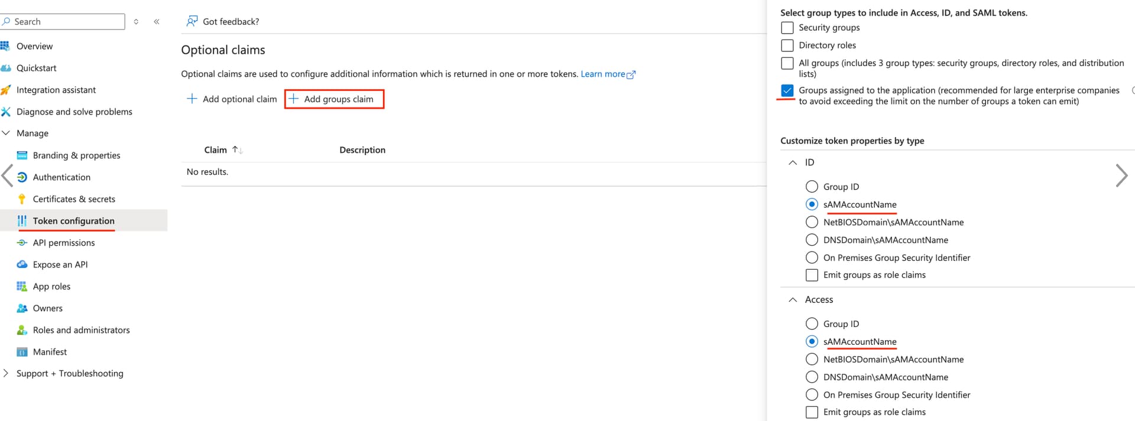The height and width of the screenshot is (421, 1135).
Task: Click the Branding & properties icon
Action: pyautogui.click(x=22, y=155)
